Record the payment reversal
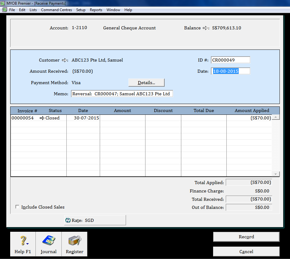Screen dimensions: 290x259 tap(246, 237)
